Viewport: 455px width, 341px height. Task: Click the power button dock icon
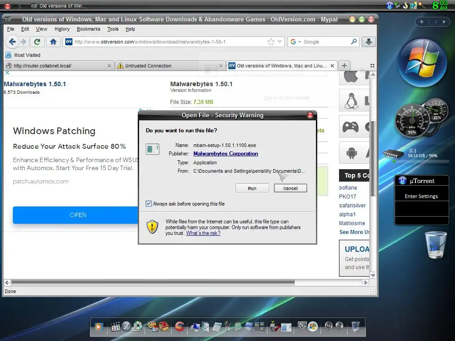[x=328, y=326]
